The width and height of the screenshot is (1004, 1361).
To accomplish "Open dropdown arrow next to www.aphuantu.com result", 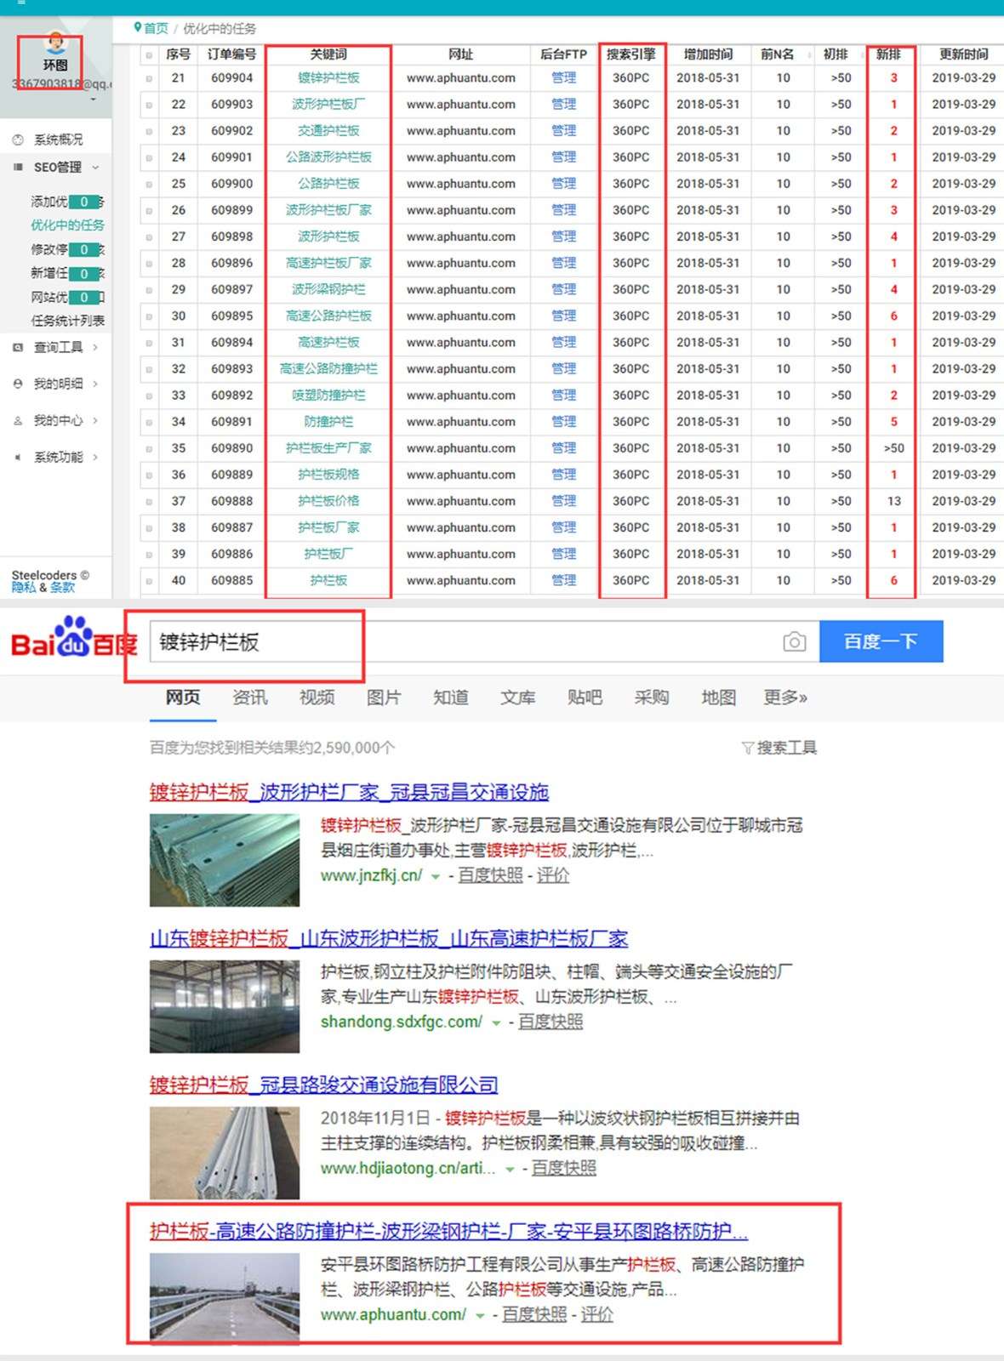I will coord(480,1315).
